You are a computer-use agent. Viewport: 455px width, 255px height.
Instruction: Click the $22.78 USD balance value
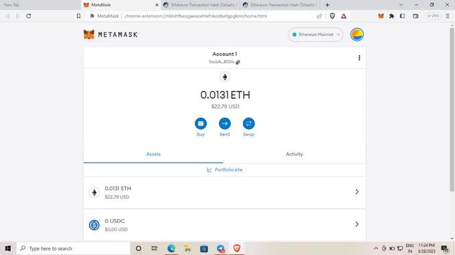coord(225,106)
